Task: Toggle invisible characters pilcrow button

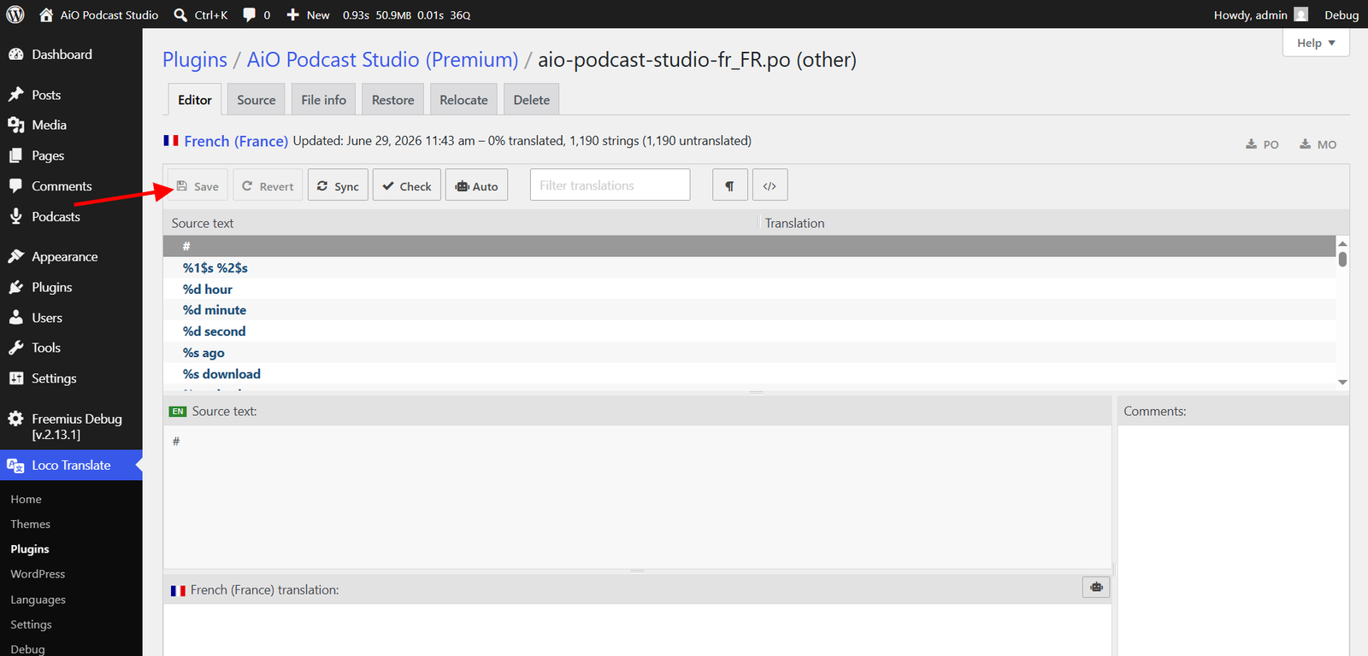Action: pyautogui.click(x=730, y=185)
